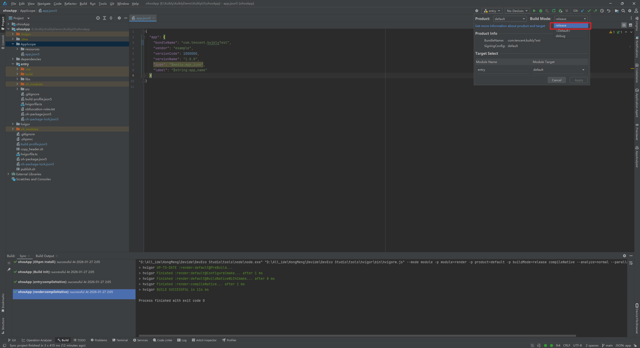640x348 pixels.
Task: Open product and target information link
Action: click(510, 26)
